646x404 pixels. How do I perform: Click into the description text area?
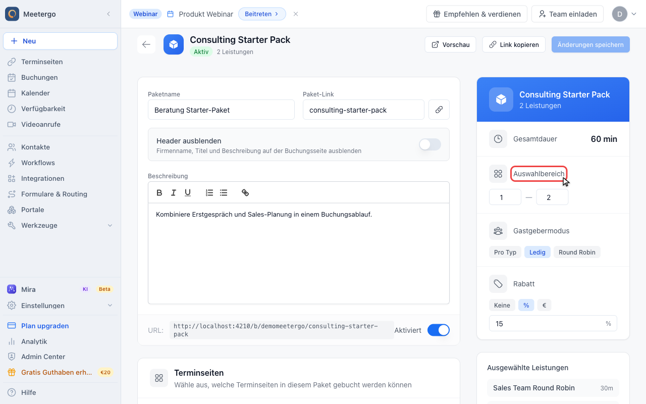point(299,254)
